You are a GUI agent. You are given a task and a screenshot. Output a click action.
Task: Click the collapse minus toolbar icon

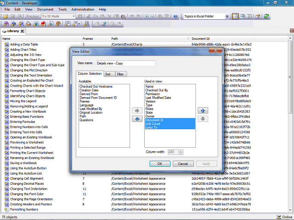[x=152, y=16]
